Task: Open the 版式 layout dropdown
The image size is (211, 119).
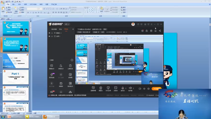Action: coord(22,8)
